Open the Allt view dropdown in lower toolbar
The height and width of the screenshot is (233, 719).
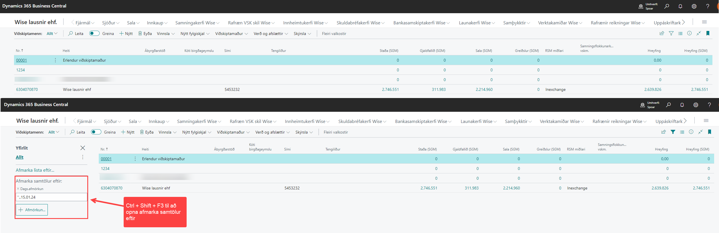pyautogui.click(x=54, y=132)
